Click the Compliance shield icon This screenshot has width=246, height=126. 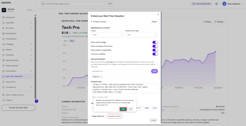[x=3, y=87]
